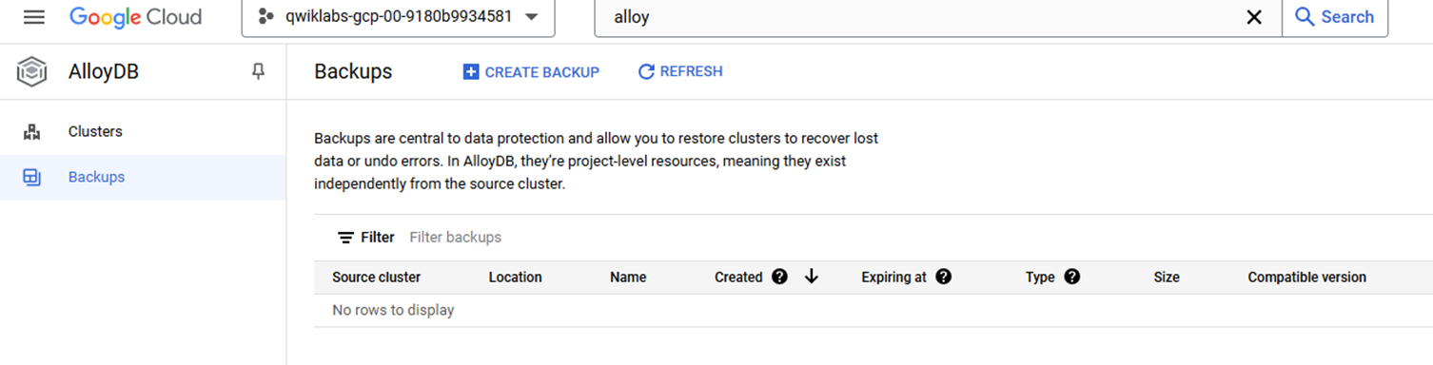The width and height of the screenshot is (1433, 365).
Task: Open help tooltip next to Created column
Action: [779, 277]
